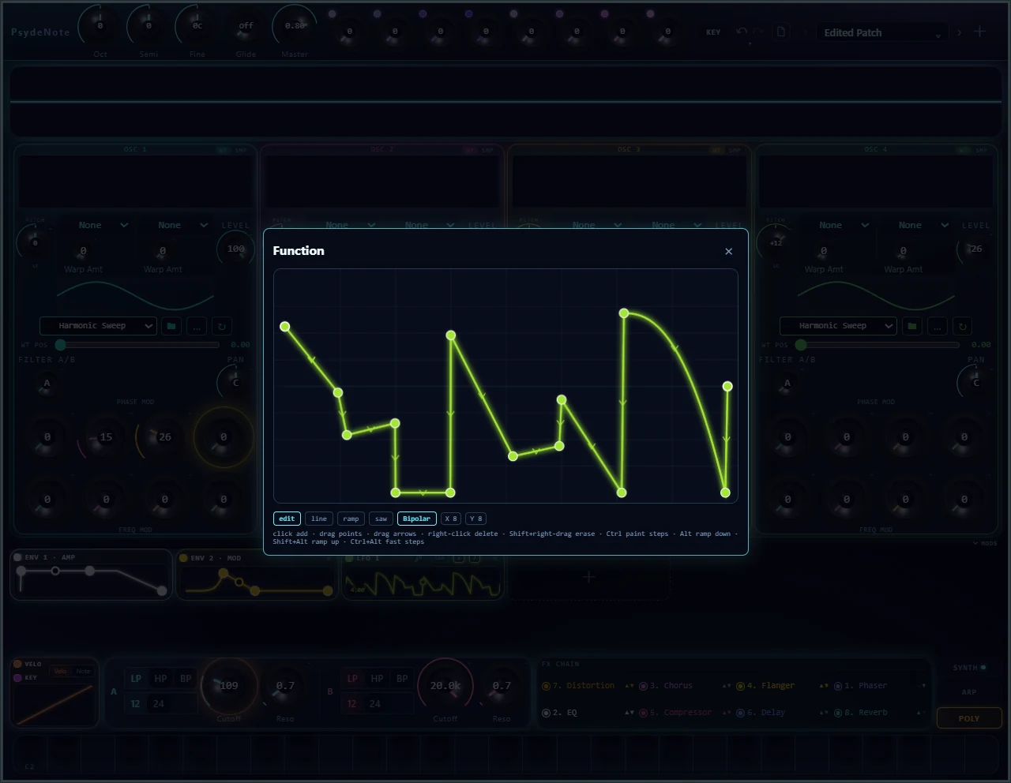Toggle the EQ effect power icon
Viewport: 1011px width, 783px height.
546,713
